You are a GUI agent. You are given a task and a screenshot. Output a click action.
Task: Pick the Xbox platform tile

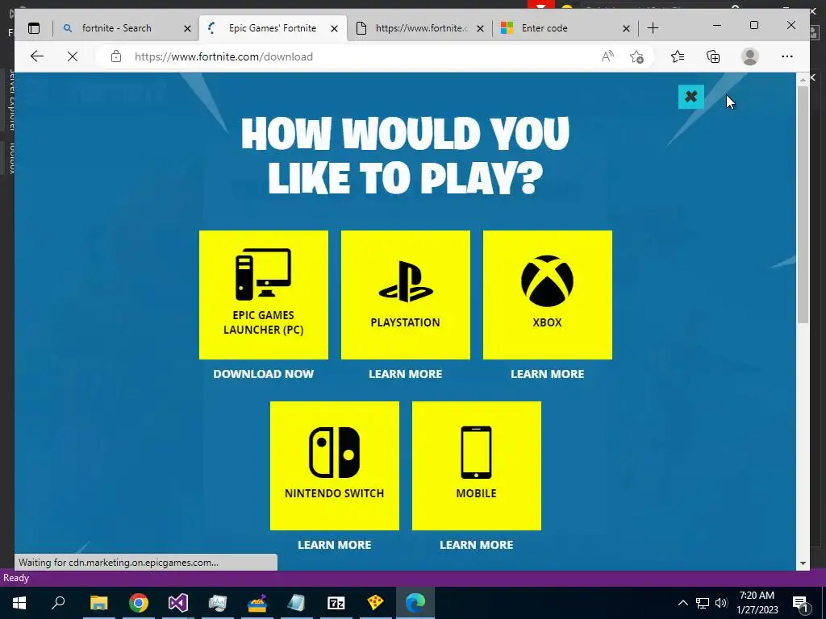pos(548,295)
